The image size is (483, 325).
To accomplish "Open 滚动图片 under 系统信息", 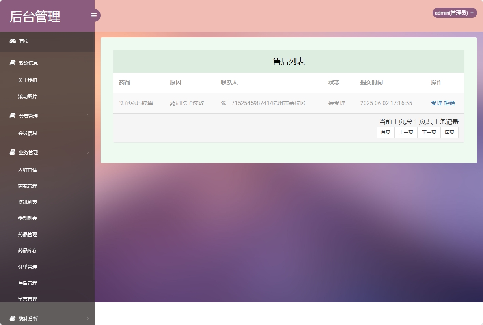I will (x=27, y=96).
